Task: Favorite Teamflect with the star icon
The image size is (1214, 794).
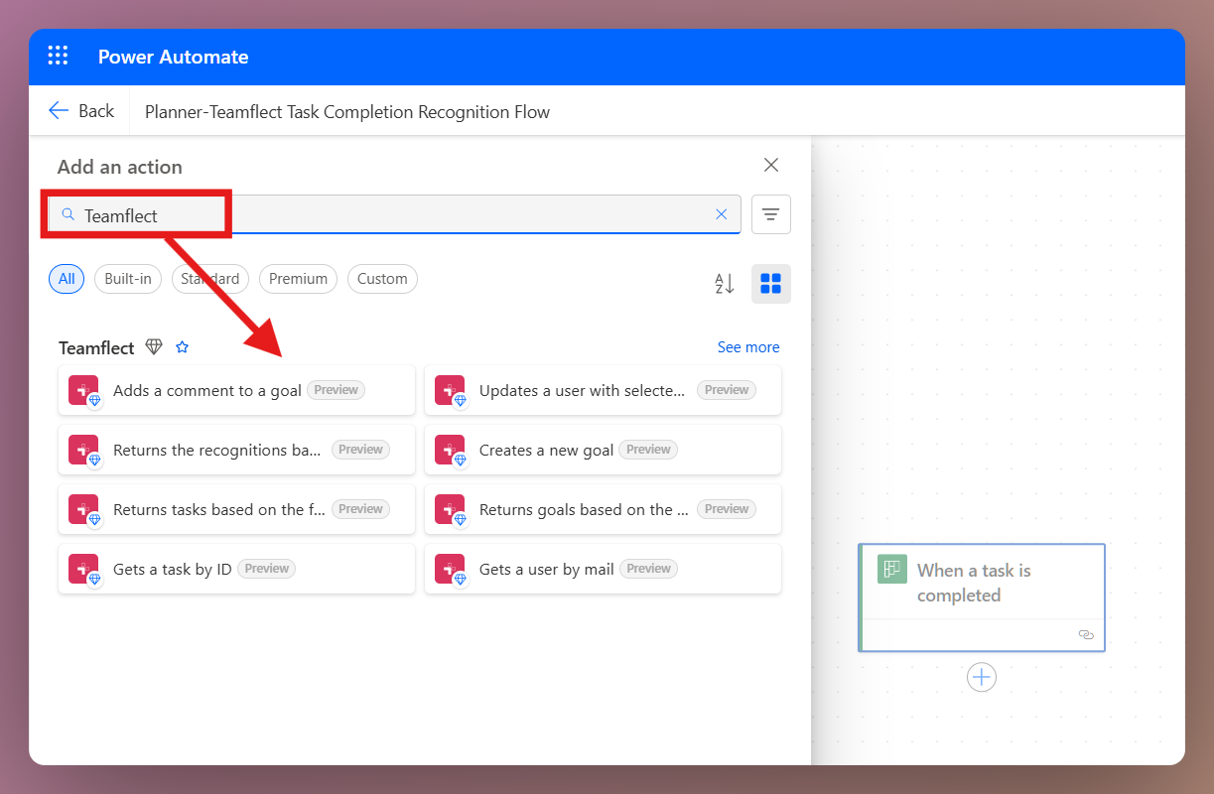Action: [182, 347]
